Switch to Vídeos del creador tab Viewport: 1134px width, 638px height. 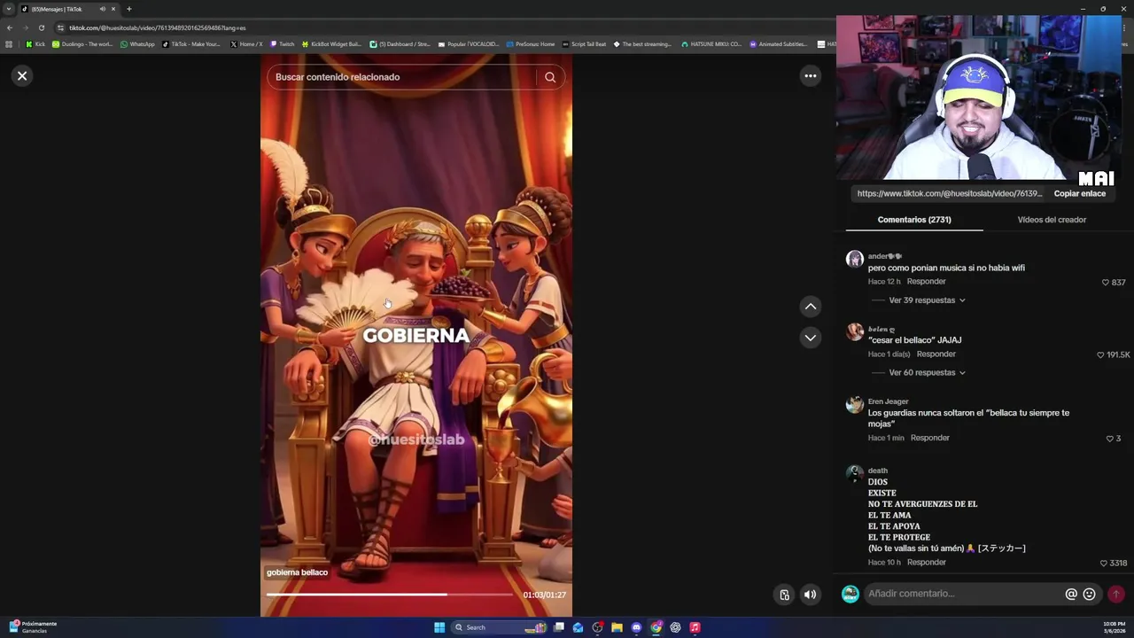pyautogui.click(x=1052, y=220)
